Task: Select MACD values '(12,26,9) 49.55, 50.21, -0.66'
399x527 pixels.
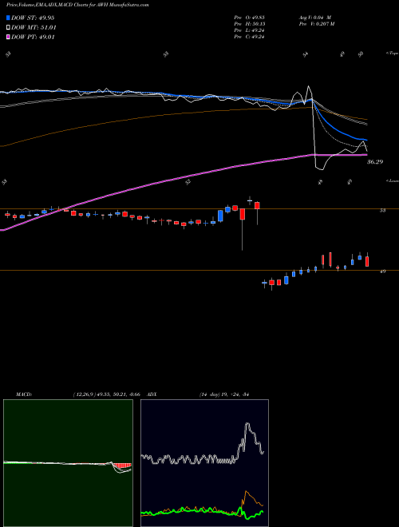Action: pos(106,394)
